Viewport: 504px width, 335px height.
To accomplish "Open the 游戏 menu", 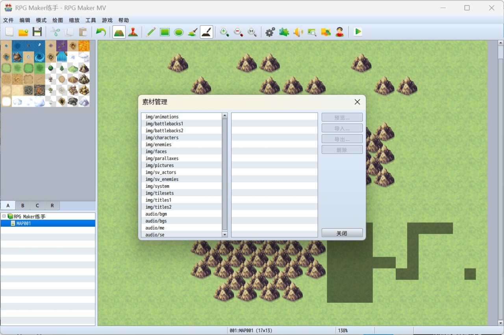I will pyautogui.click(x=107, y=20).
